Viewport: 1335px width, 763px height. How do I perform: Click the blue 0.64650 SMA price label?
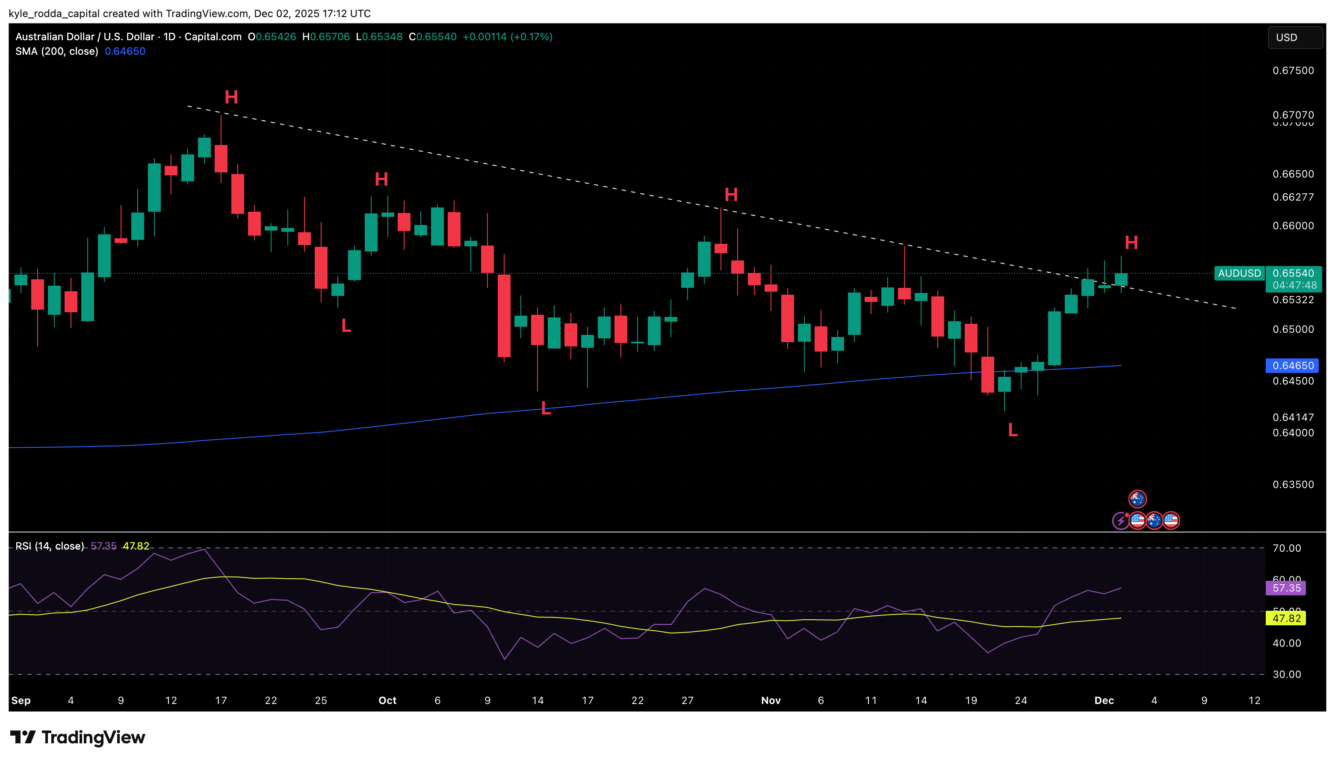pos(1292,365)
